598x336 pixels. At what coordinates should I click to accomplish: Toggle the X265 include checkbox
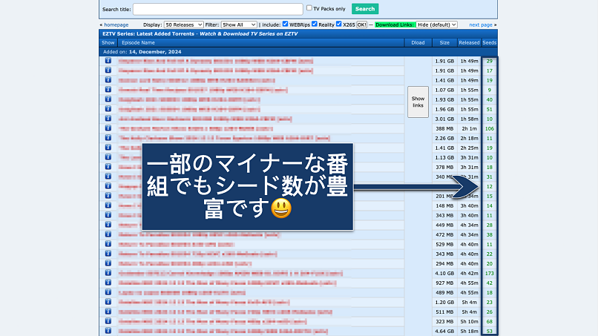[338, 24]
